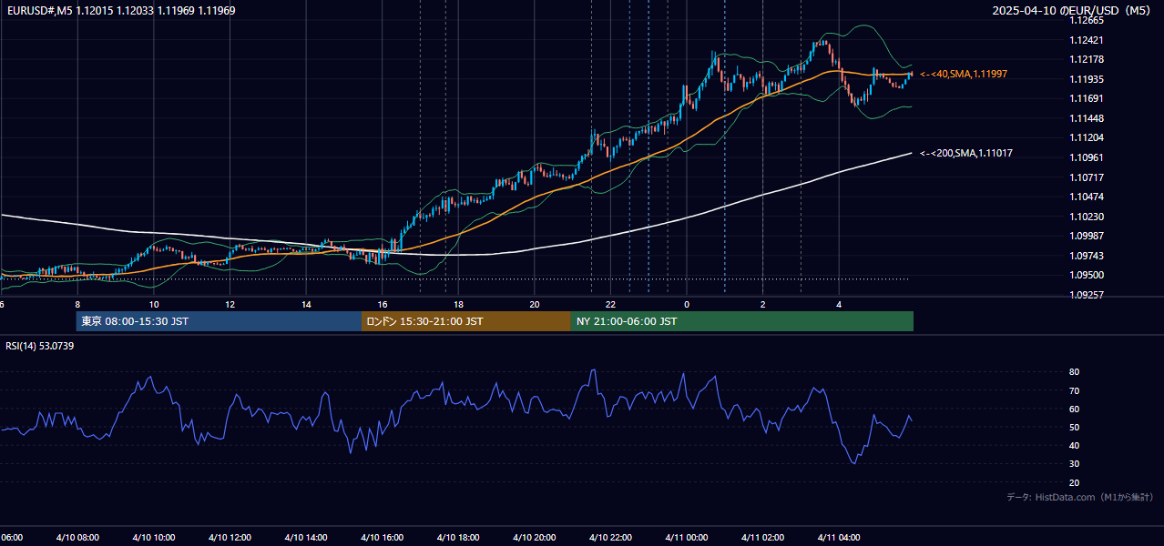The width and height of the screenshot is (1164, 546).
Task: Click the 4/10 14:00 time label
Action: coord(305,538)
